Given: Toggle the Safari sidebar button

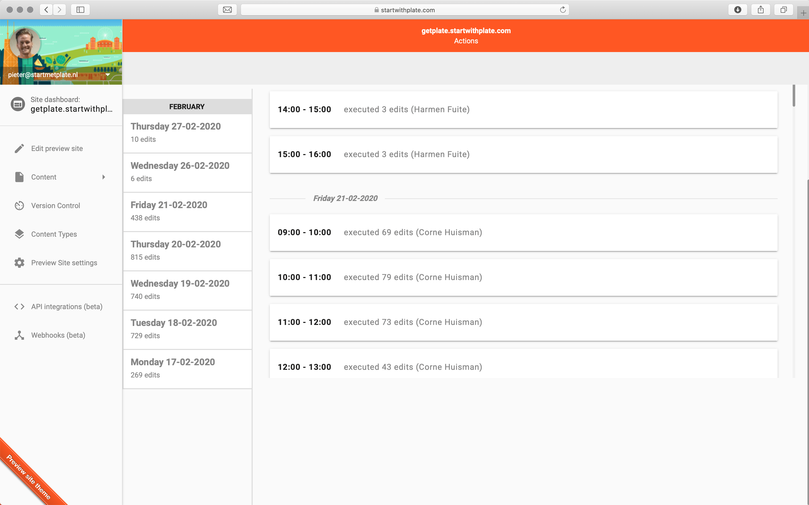Looking at the screenshot, I should 80,10.
